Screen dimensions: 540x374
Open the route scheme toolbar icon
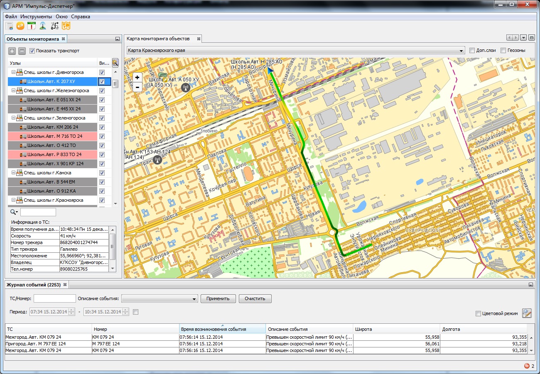pos(54,26)
